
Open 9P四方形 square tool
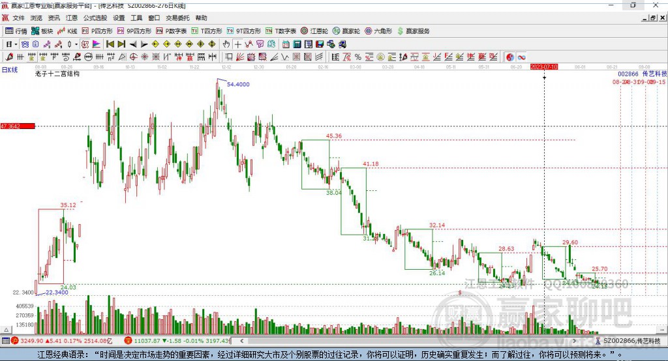tap(134, 31)
